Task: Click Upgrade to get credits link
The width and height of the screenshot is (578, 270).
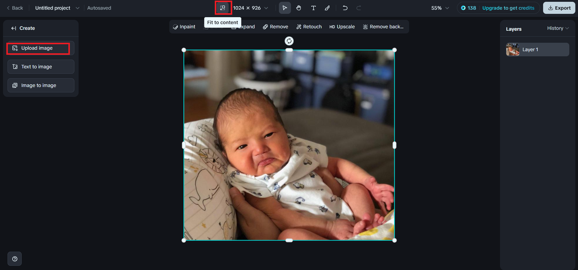Action: pyautogui.click(x=508, y=8)
